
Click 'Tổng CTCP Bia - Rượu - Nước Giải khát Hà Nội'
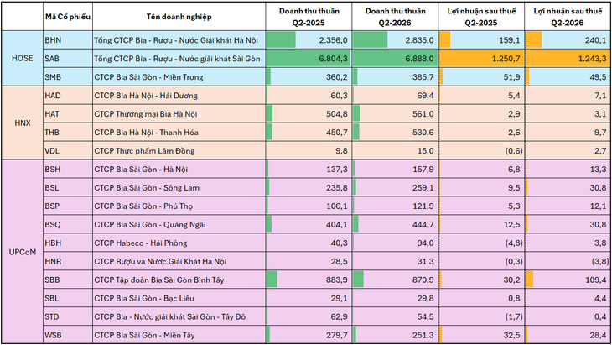[x=176, y=40]
